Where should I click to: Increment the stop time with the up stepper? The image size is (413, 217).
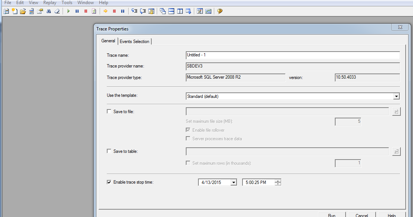pos(278,180)
